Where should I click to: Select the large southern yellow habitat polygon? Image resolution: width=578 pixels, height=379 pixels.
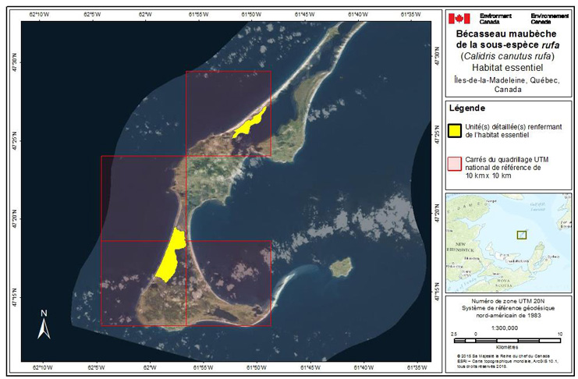[x=170, y=256]
